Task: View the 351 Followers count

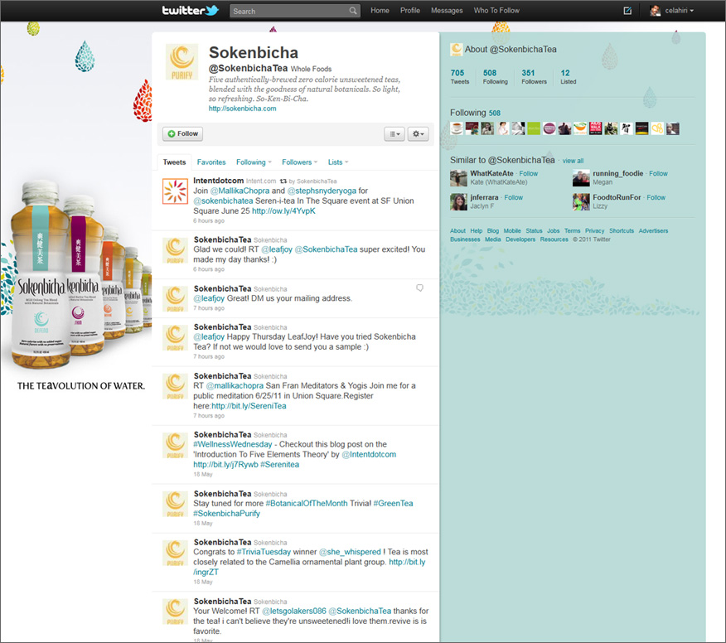Action: point(534,76)
